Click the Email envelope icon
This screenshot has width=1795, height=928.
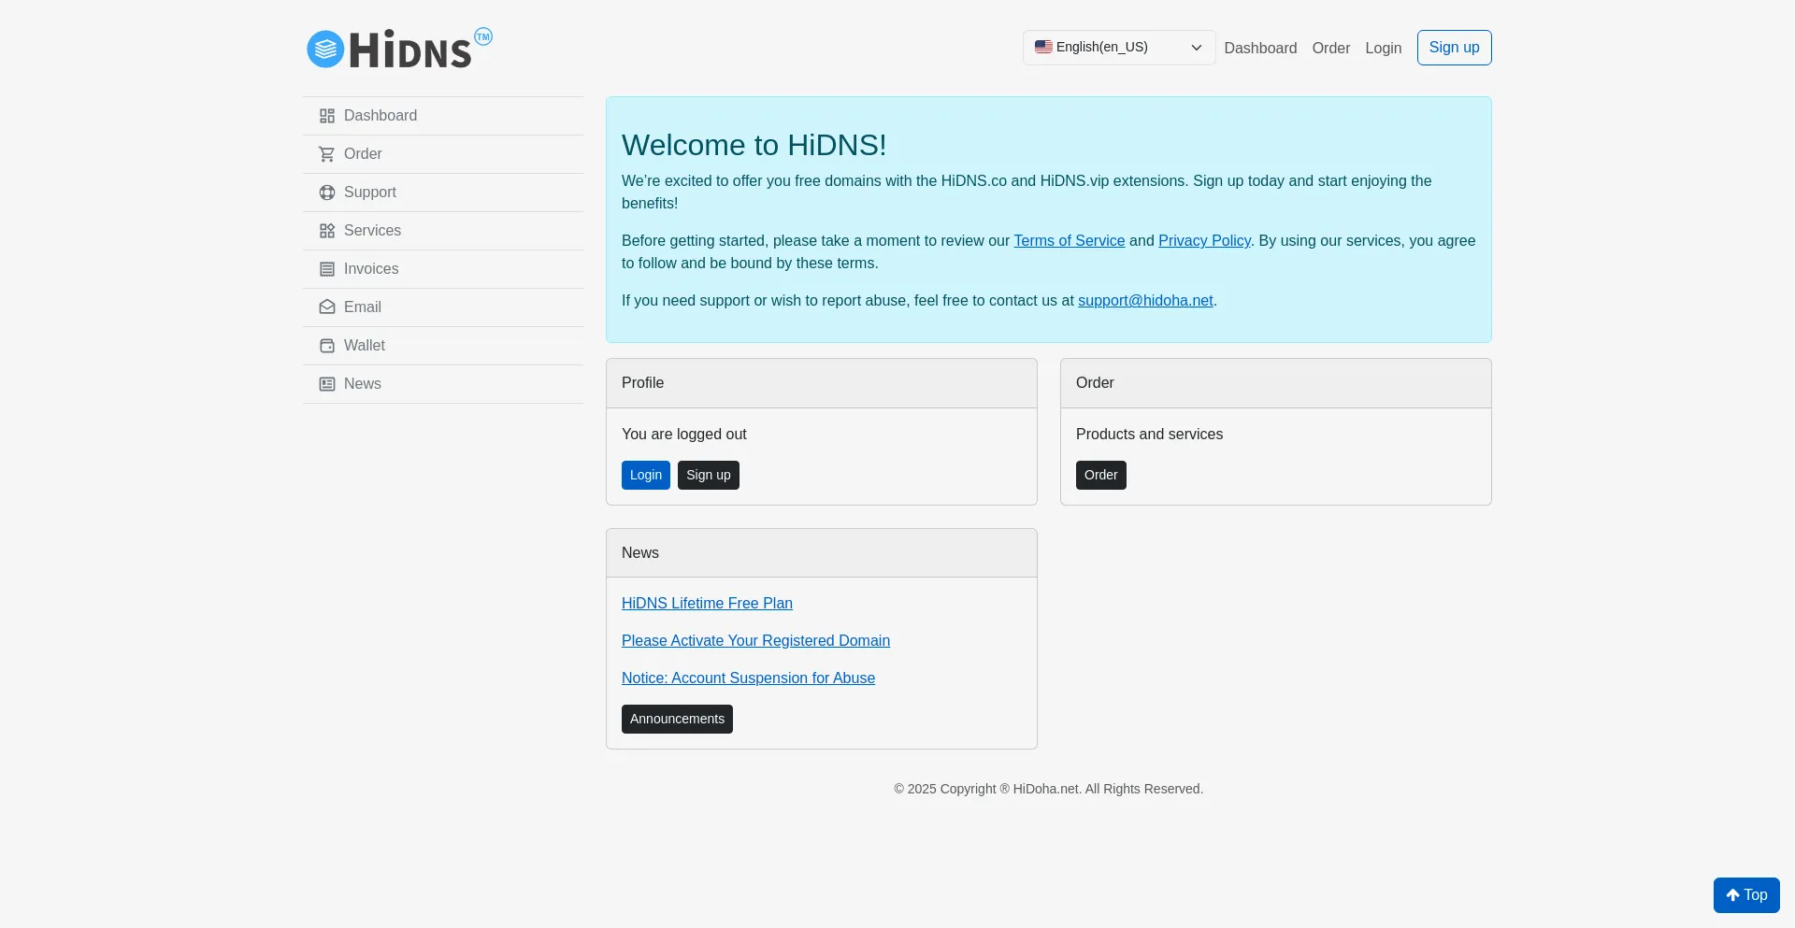[x=327, y=307]
